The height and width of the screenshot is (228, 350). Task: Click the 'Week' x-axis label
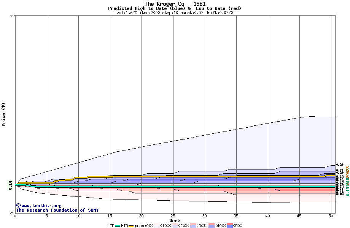point(175,221)
